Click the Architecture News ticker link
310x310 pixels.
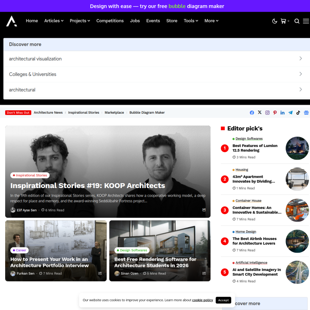click(x=48, y=113)
